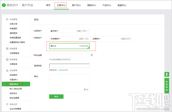Open 批量退款批次查询 in the sidebar
The width and height of the screenshot is (172, 112).
(x=17, y=42)
